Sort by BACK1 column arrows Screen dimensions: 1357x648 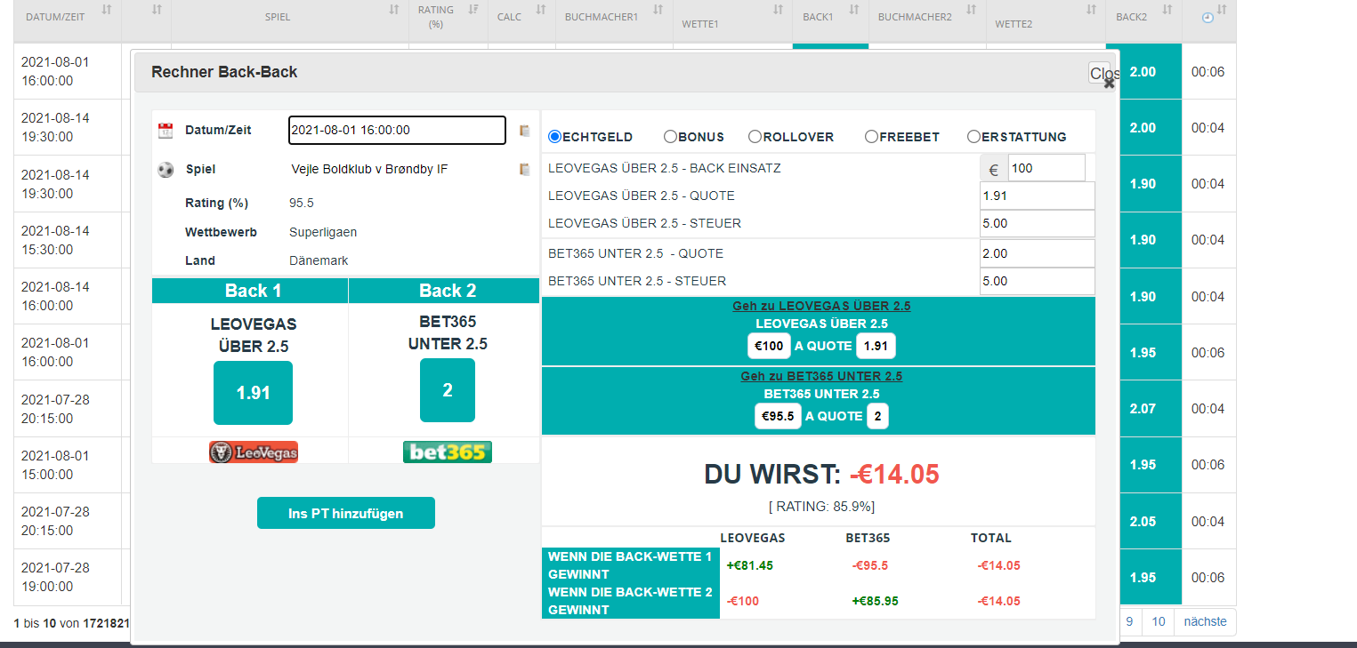pyautogui.click(x=853, y=10)
